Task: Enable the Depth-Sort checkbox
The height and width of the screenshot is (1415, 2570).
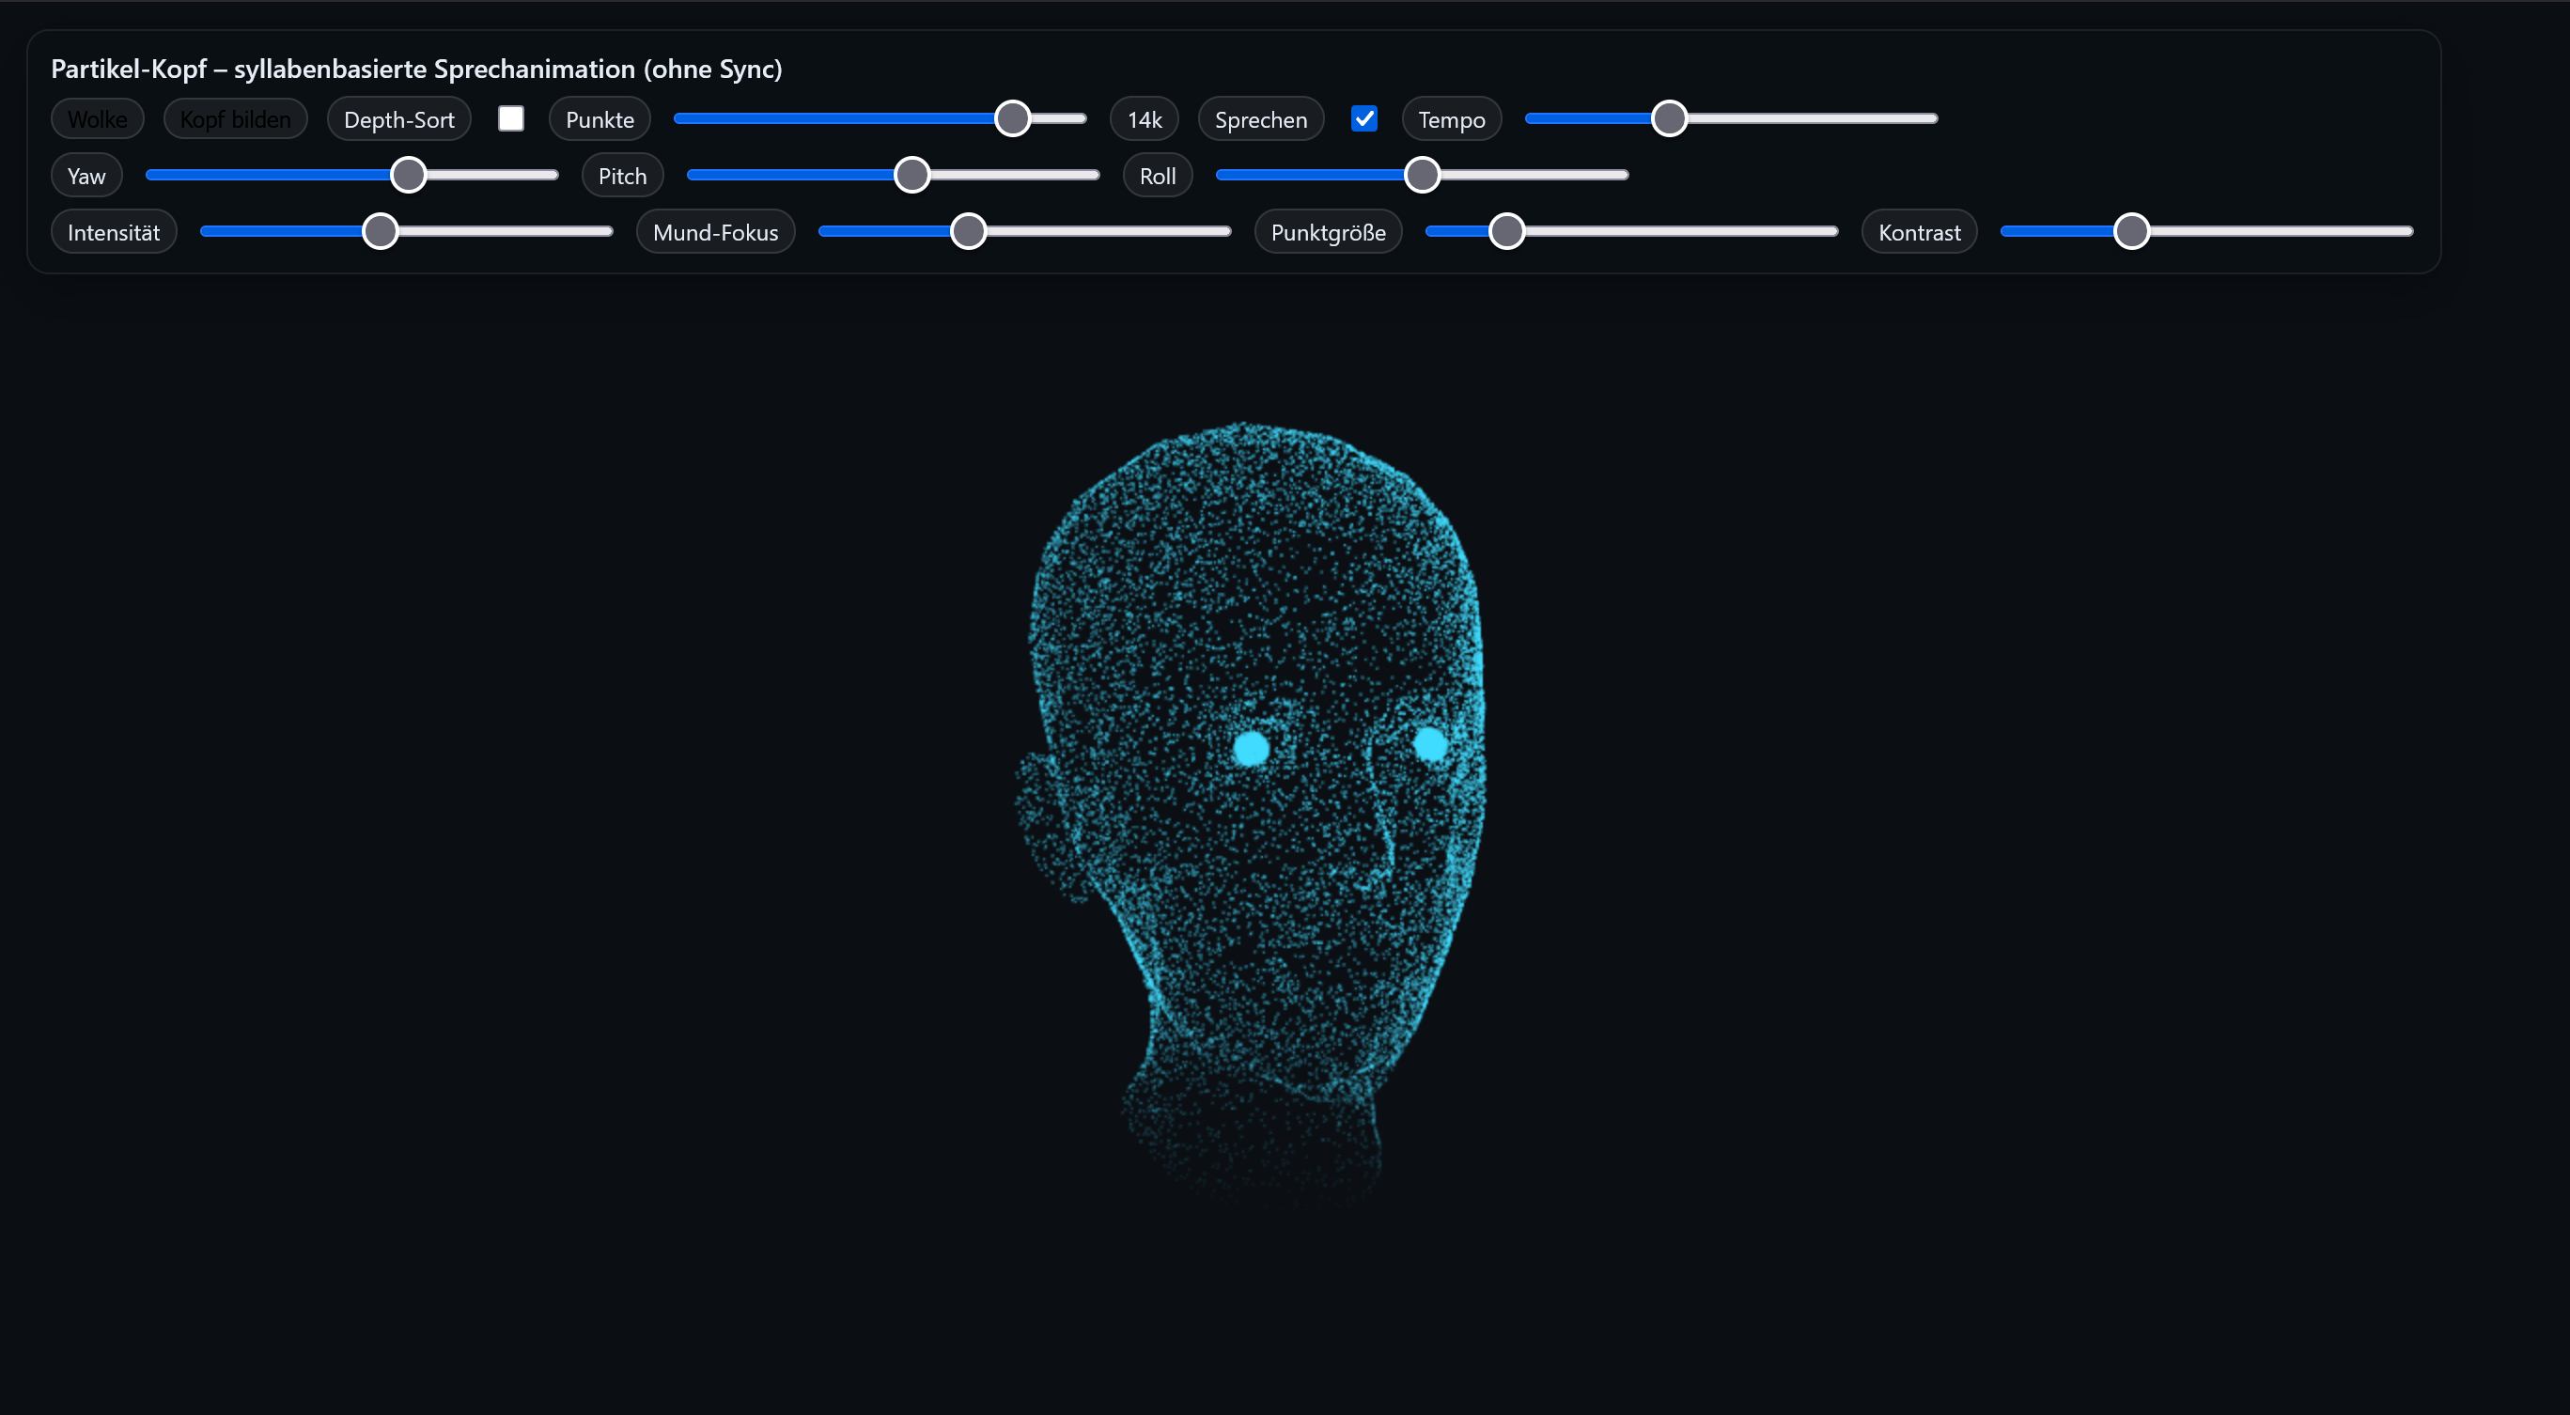Action: coord(511,118)
